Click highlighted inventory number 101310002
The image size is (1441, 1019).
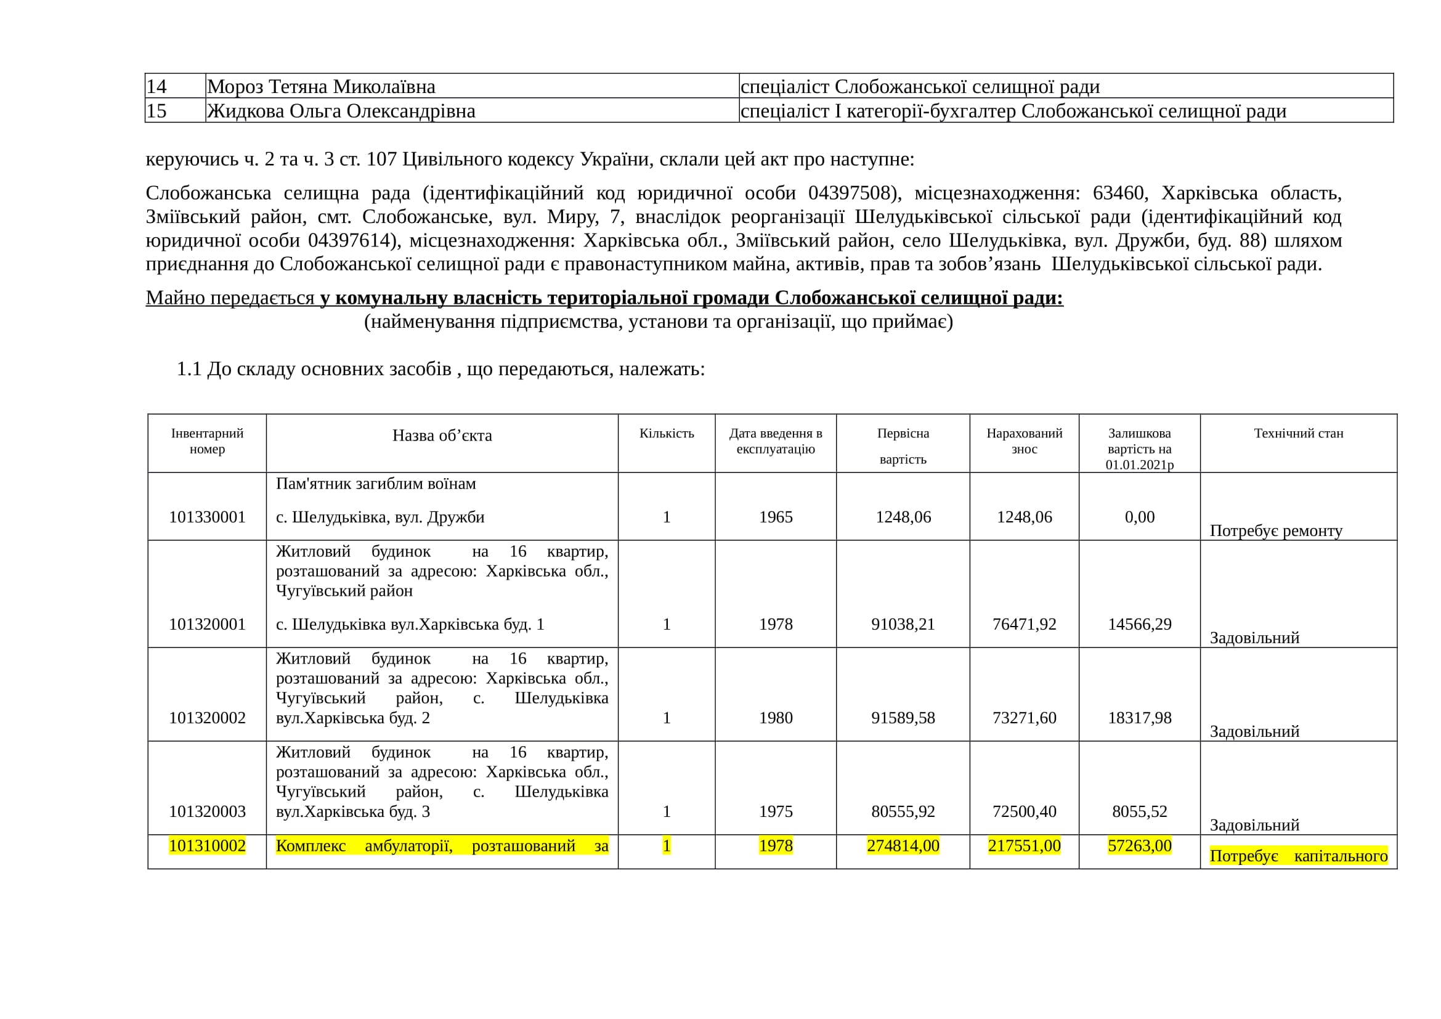coord(207,846)
